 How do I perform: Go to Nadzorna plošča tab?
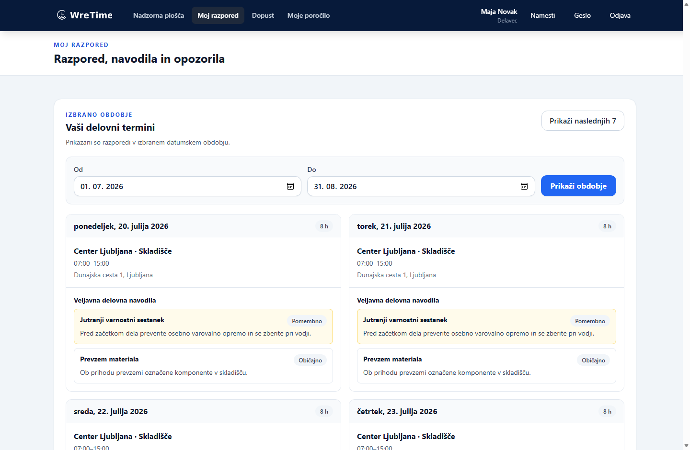(x=159, y=15)
